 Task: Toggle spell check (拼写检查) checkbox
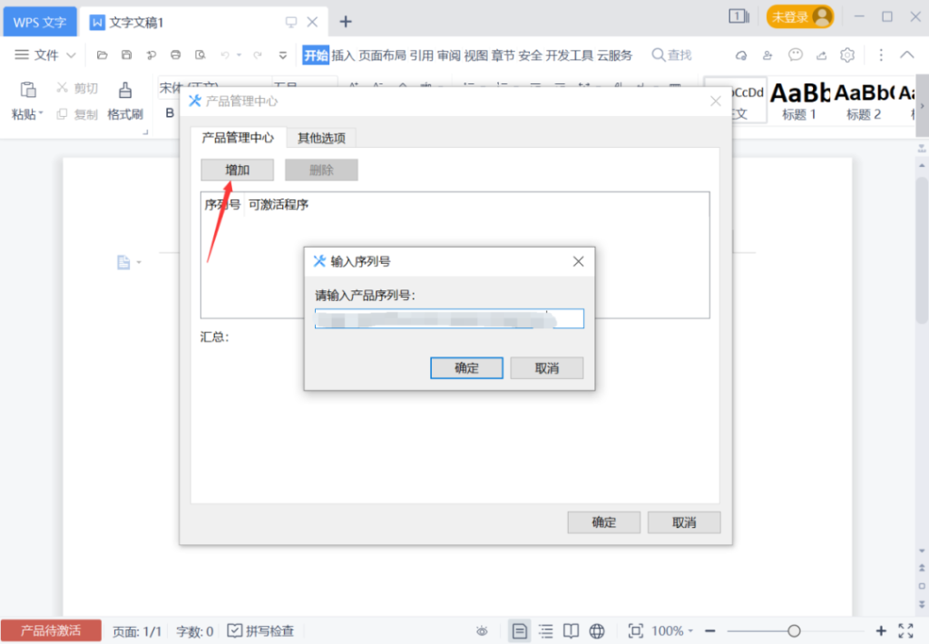[260, 631]
